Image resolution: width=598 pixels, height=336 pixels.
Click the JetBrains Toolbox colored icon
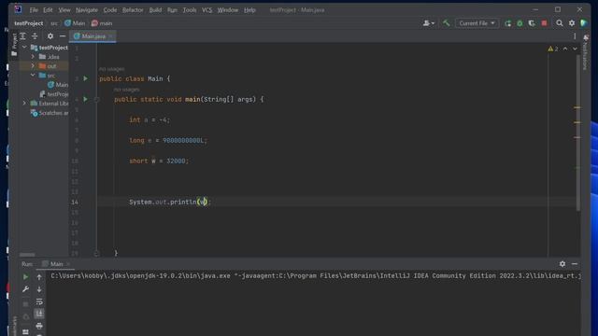tap(583, 23)
